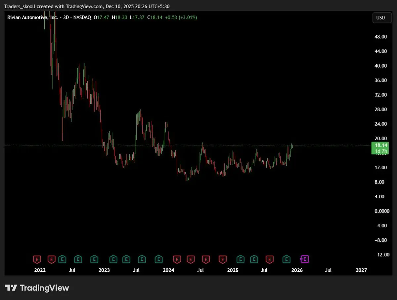Screen dimensions: 397x300
Task: Open red earnings marker just right of Jul 2024
Action: 206,259
